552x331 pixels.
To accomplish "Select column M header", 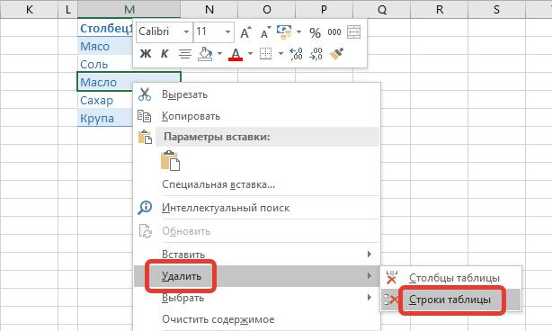I will pos(129,9).
